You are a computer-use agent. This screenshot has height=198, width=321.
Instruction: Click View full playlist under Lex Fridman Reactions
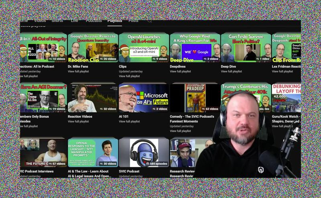click(x=282, y=71)
